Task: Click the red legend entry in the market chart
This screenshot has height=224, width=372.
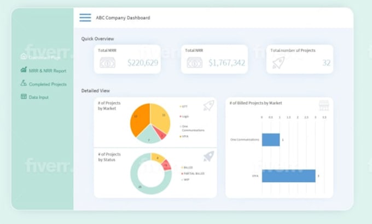Action: tap(184, 117)
